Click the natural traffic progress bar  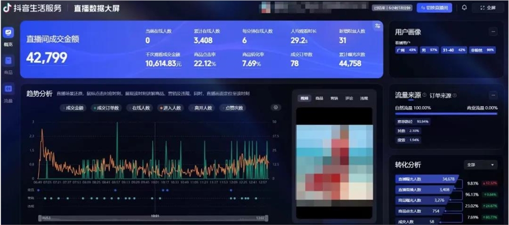446,114
